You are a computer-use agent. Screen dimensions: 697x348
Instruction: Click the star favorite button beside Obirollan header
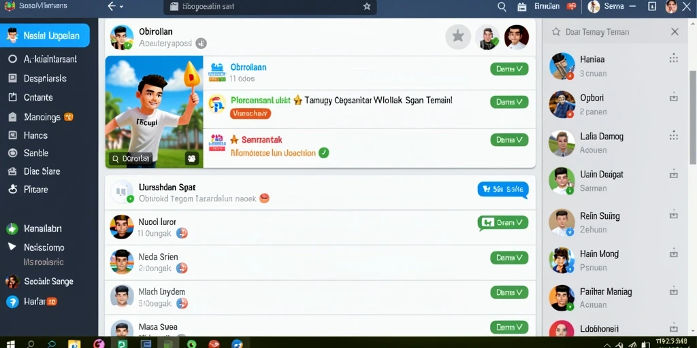coord(458,37)
